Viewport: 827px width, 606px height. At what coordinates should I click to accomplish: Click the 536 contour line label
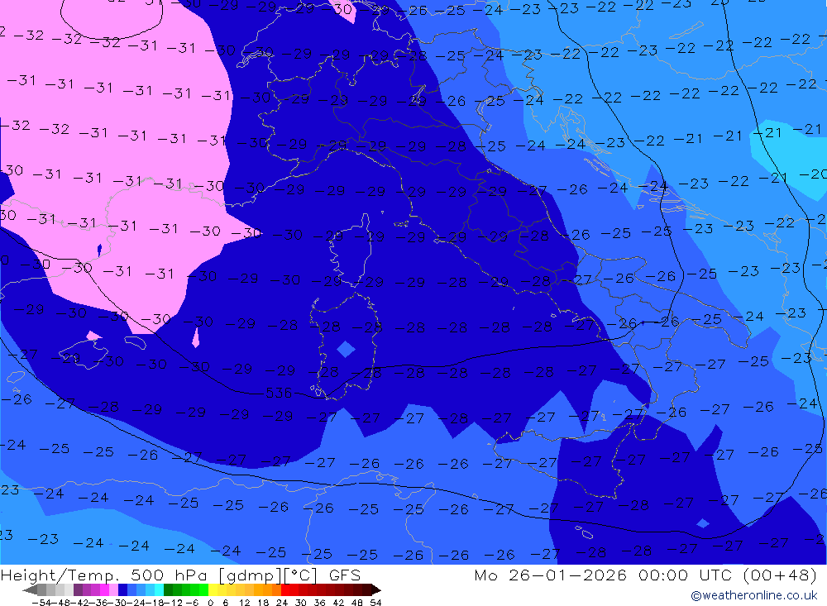point(279,393)
